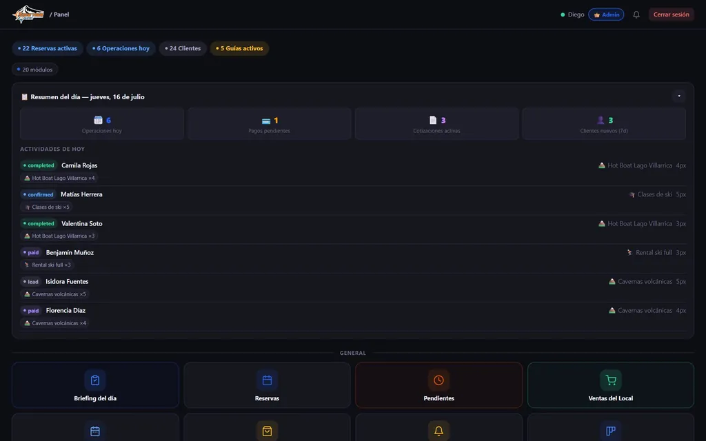Log out with Cerrar sesión
This screenshot has height=441, width=706.
pos(671,14)
